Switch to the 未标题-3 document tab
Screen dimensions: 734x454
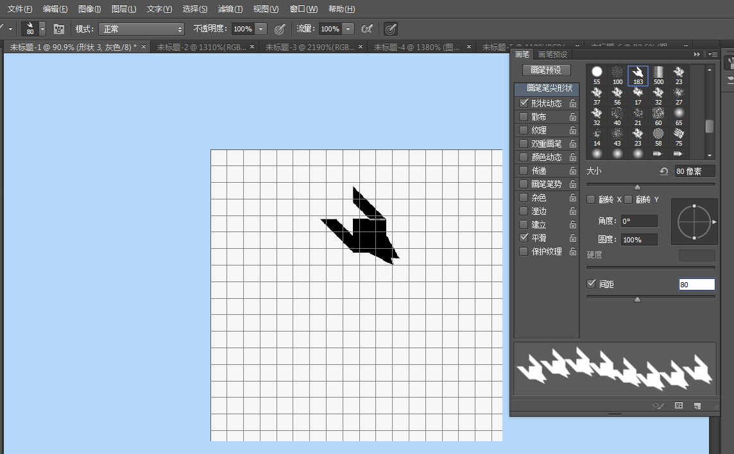click(x=310, y=47)
